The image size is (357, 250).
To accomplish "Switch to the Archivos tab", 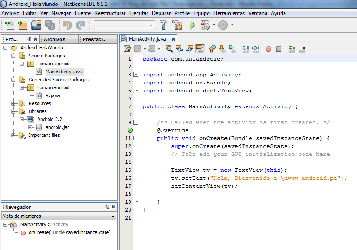I will tap(54, 39).
